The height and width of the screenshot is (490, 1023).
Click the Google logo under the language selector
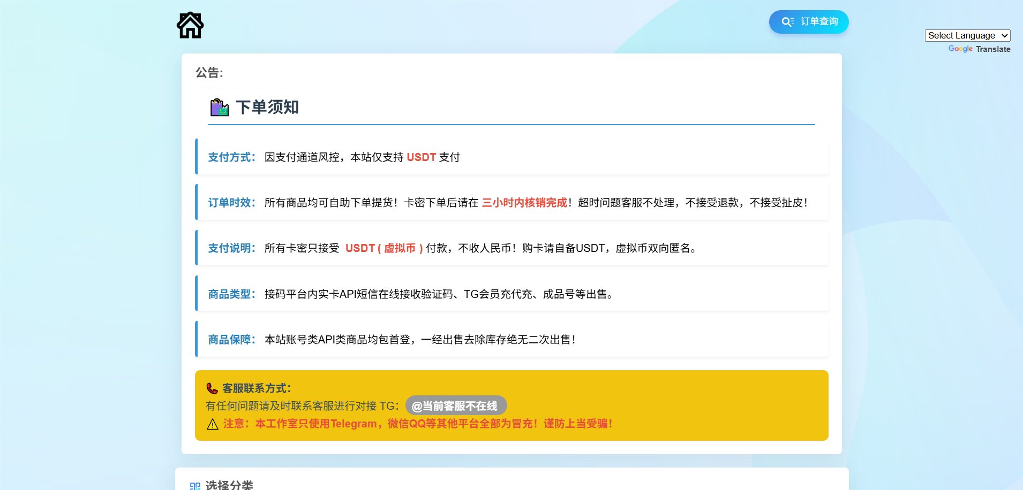960,49
